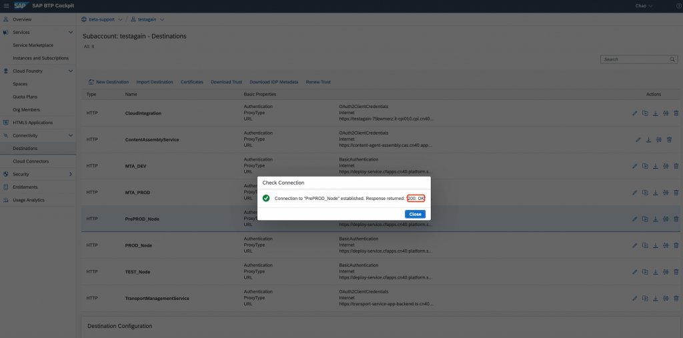Collapse the Services sidebar section

[71, 32]
